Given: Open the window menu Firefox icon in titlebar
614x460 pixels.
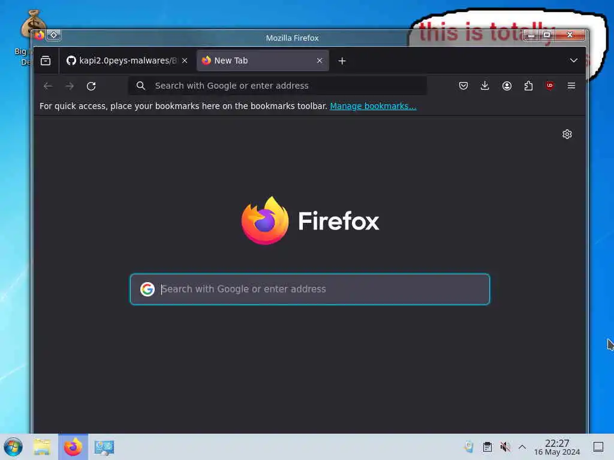Looking at the screenshot, I should (x=40, y=35).
